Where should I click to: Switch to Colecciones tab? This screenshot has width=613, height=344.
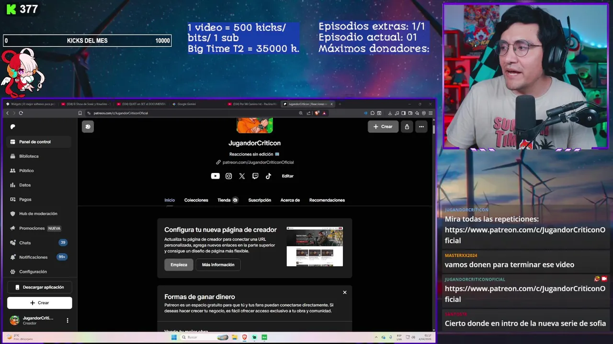[196, 200]
